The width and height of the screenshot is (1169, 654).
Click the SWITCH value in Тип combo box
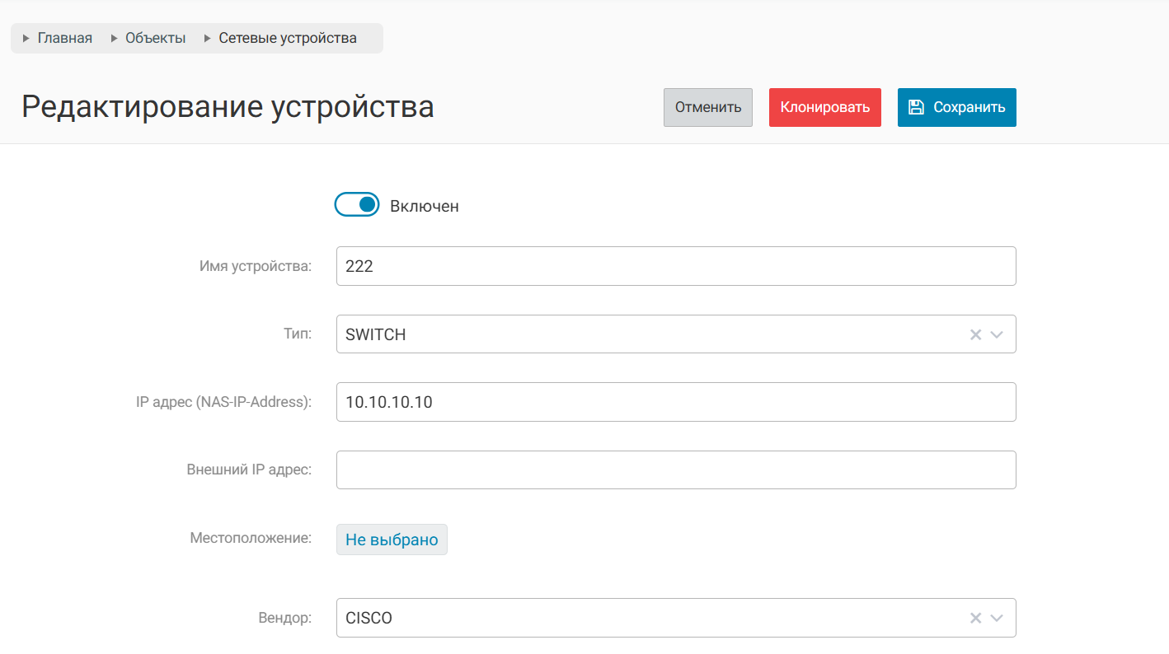click(376, 334)
